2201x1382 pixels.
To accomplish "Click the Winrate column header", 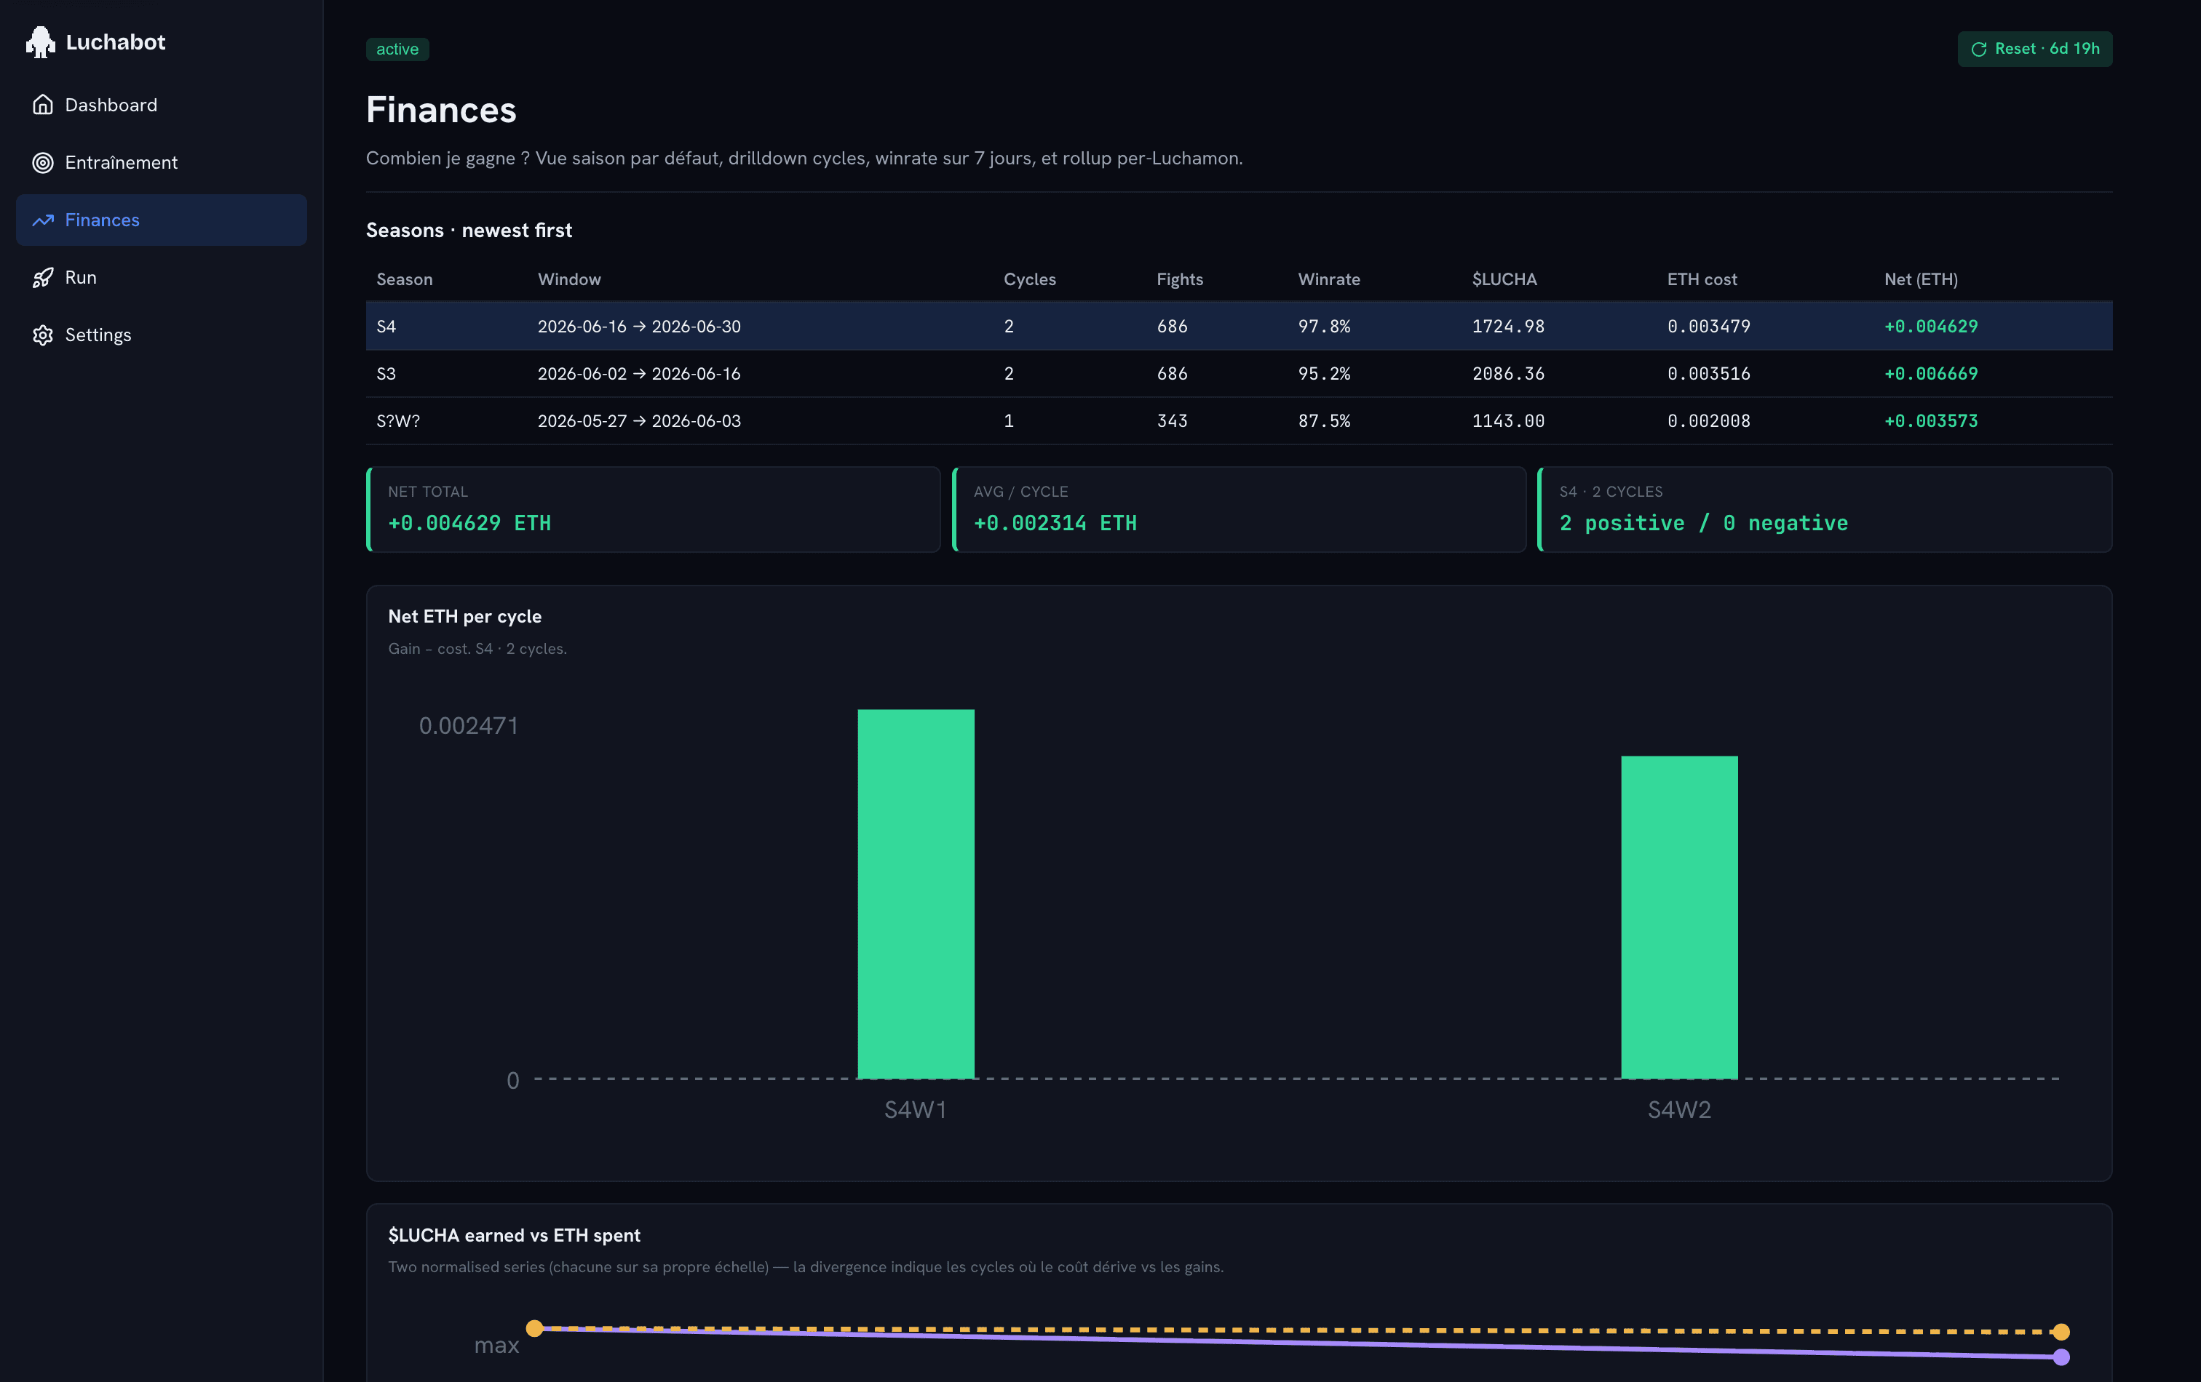I will [1329, 279].
